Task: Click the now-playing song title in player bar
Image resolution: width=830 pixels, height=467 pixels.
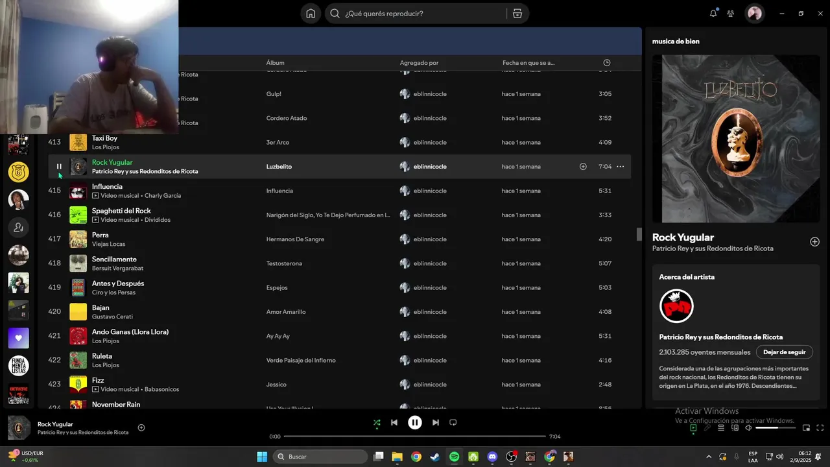Action: point(55,424)
